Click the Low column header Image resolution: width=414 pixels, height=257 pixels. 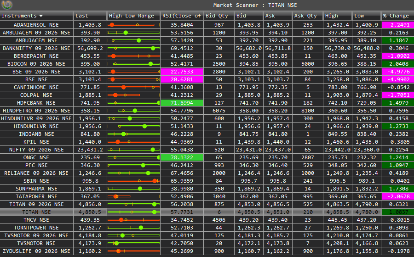[367, 16]
